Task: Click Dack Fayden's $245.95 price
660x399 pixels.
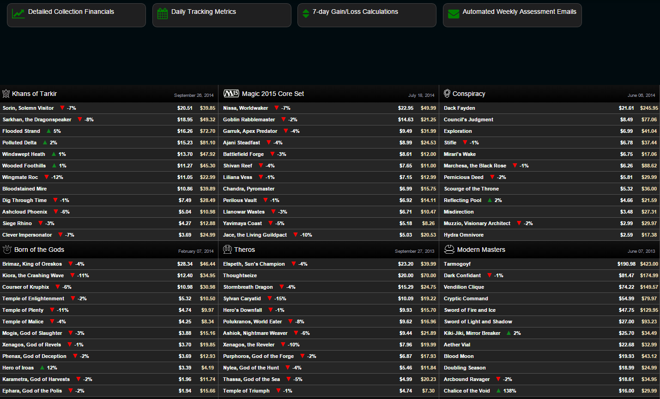Action: [x=649, y=108]
